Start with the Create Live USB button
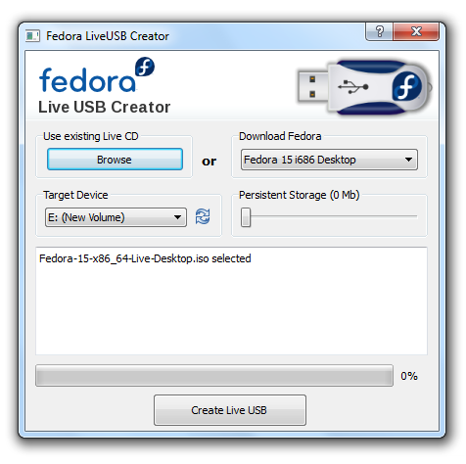This screenshot has height=464, width=466. point(230,410)
